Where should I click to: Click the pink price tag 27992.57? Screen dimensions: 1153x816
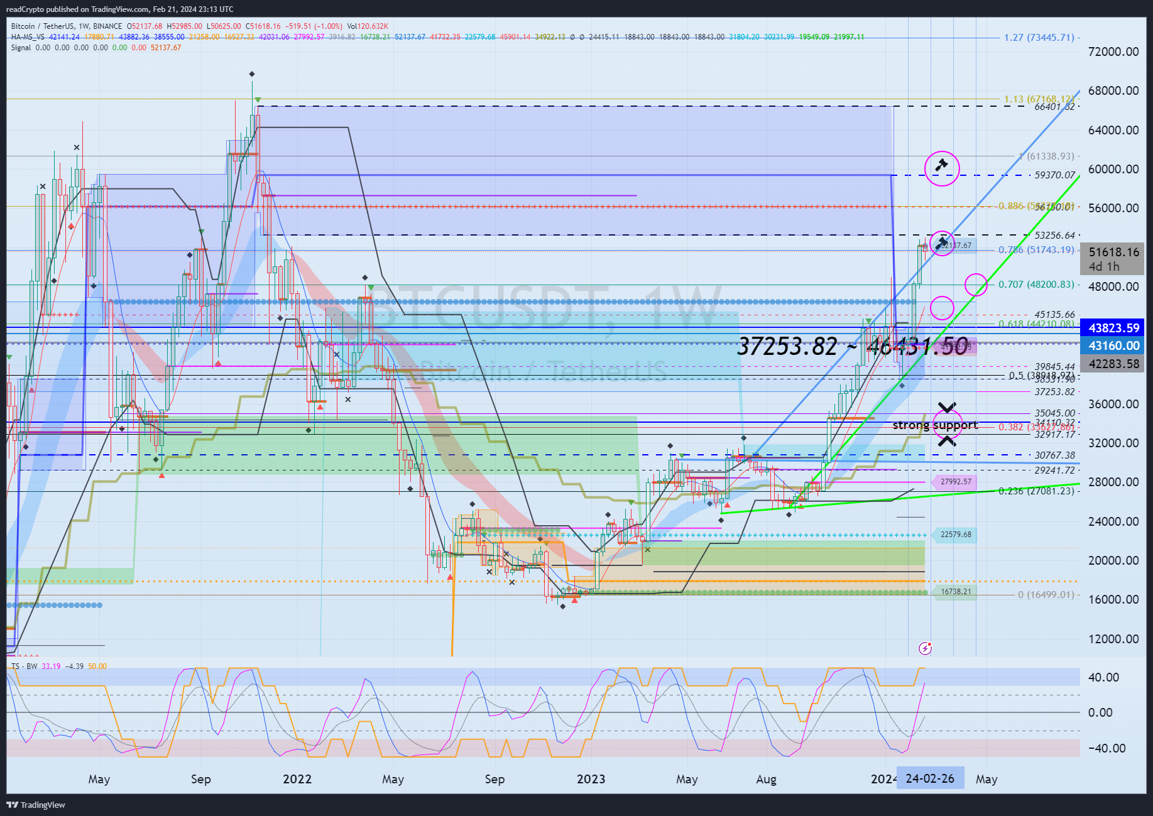pos(955,482)
